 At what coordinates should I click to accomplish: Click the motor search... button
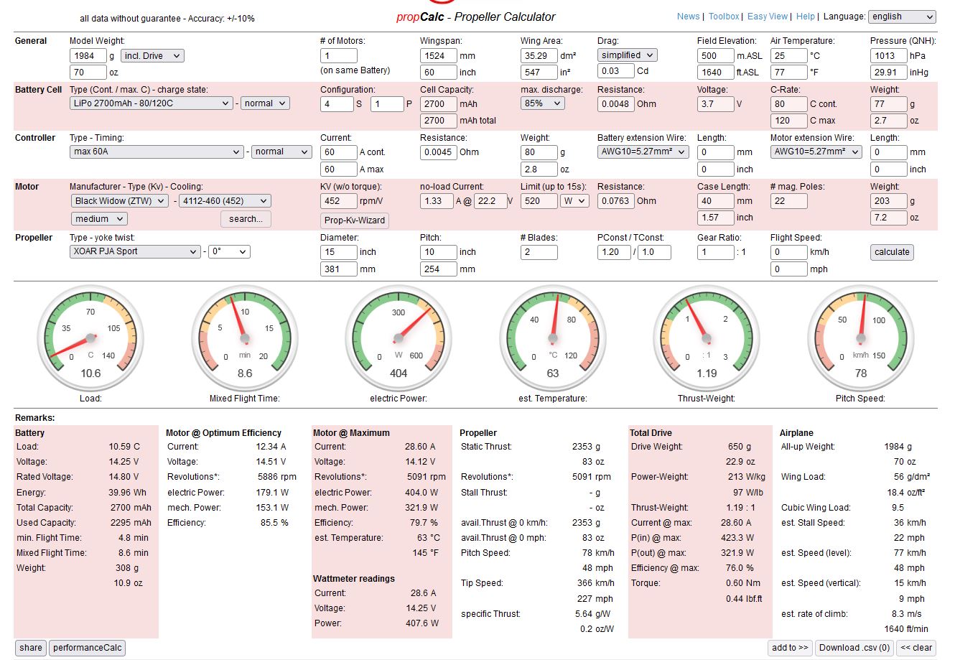tap(246, 219)
